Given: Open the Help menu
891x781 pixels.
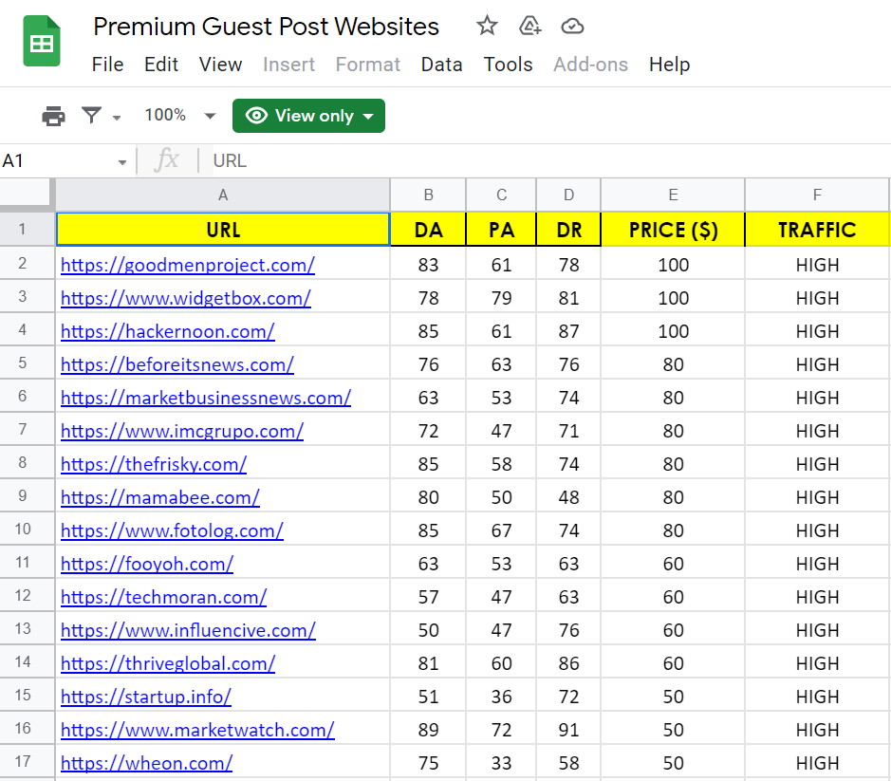Looking at the screenshot, I should pos(669,65).
